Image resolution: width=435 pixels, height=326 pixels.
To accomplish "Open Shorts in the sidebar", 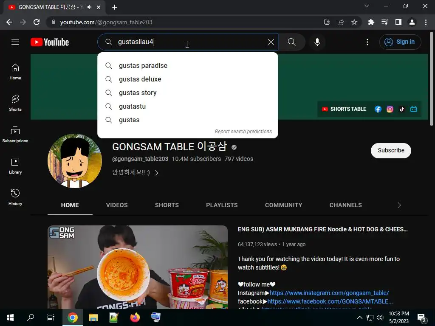I will (15, 103).
